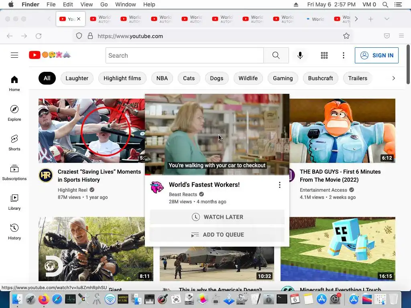Open the Go menu
The image size is (411, 308).
[104, 4]
